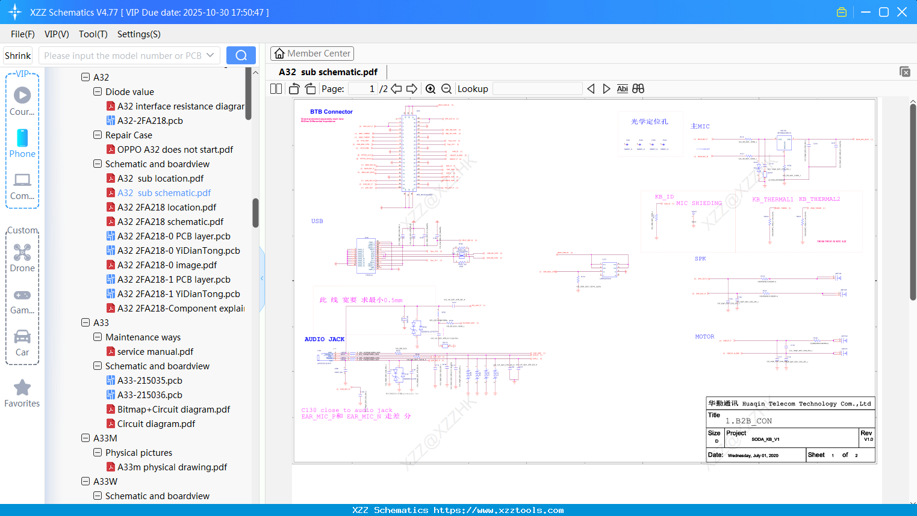
Task: Zoom out of the schematic
Action: coord(446,89)
